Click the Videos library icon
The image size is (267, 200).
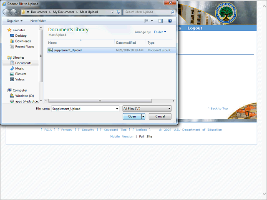(12, 79)
